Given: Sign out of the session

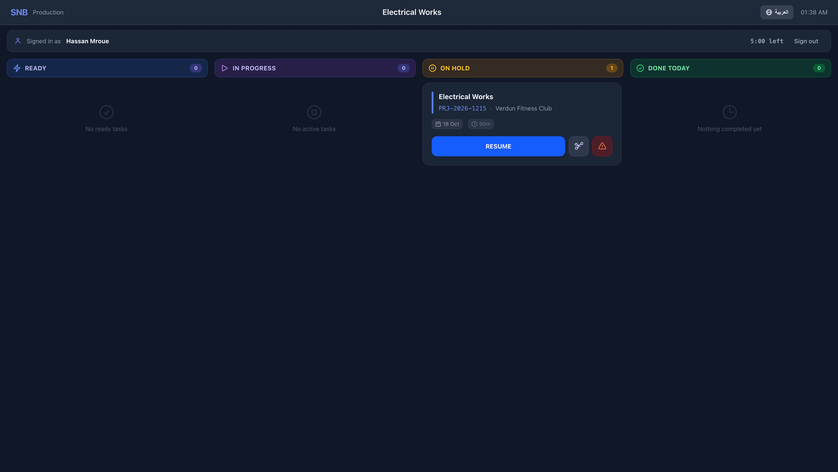Looking at the screenshot, I should 806,41.
